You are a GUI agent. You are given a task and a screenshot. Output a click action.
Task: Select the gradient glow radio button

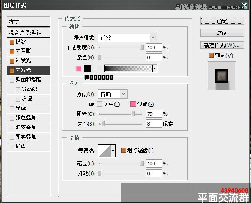[99, 68]
